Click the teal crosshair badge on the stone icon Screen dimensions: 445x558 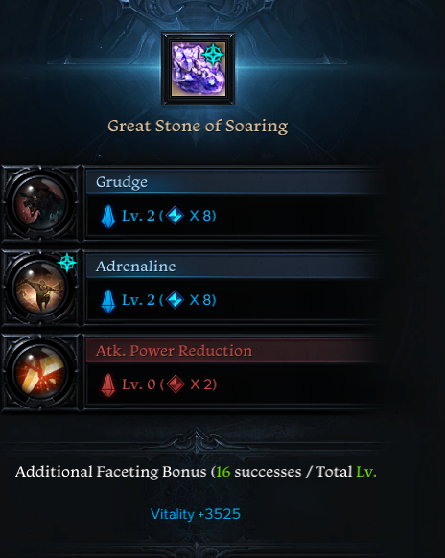(213, 54)
